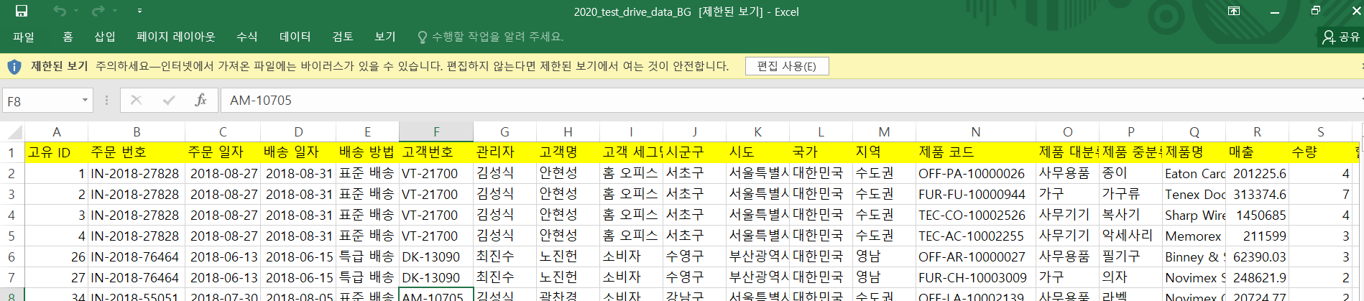Select row 1 header
This screenshot has width=1364, height=301.
click(x=12, y=152)
